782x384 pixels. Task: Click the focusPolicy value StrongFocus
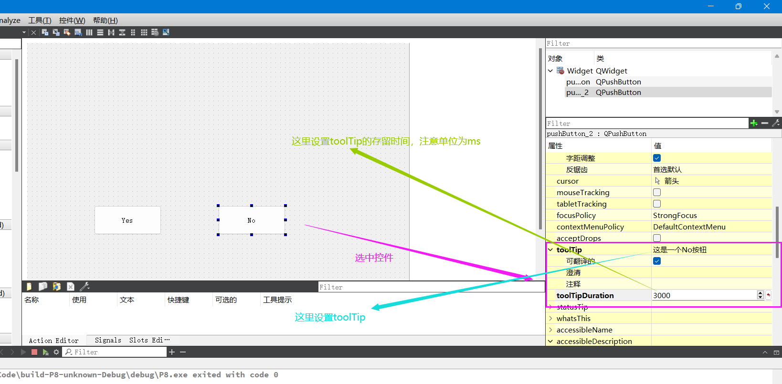point(675,215)
